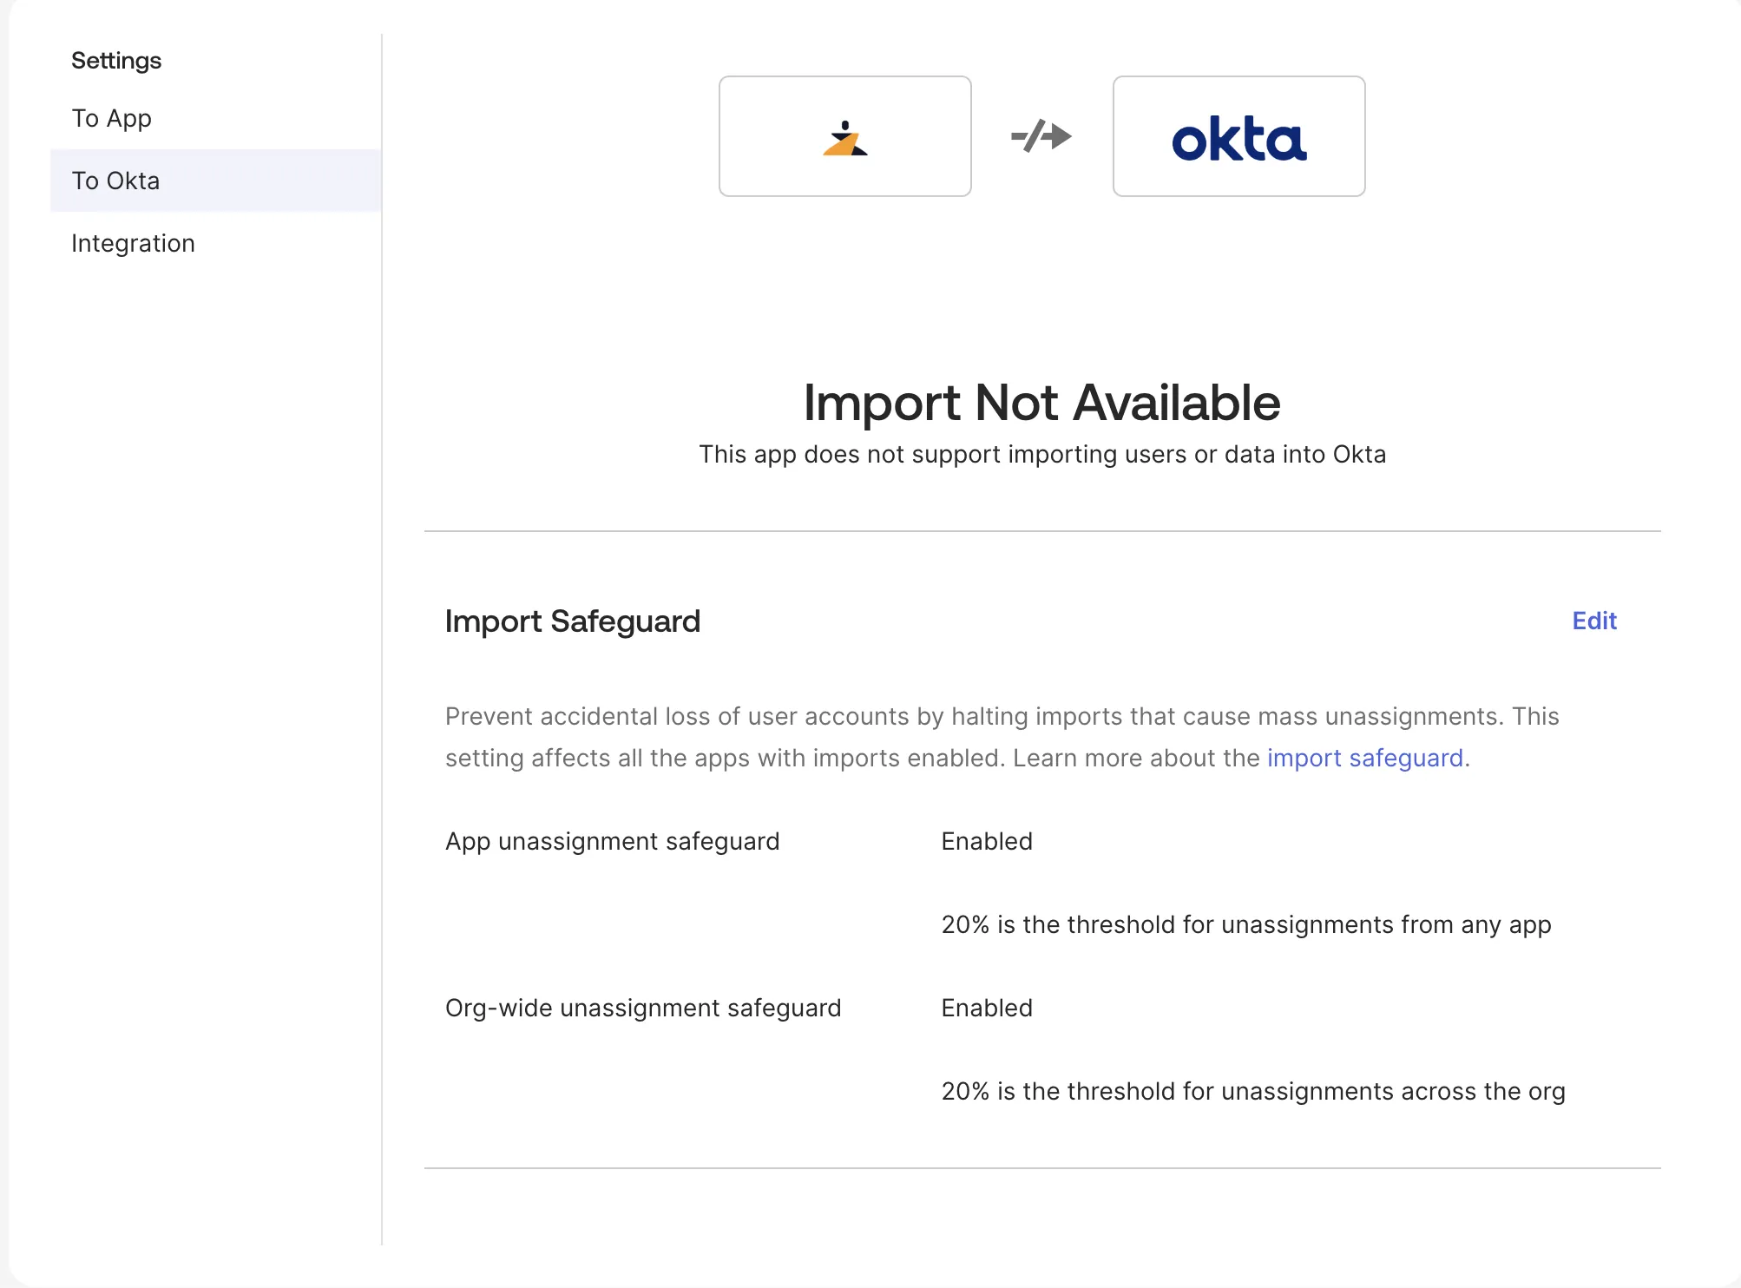Image resolution: width=1741 pixels, height=1288 pixels.
Task: Click the 20% threshold text for any app
Action: [1245, 924]
